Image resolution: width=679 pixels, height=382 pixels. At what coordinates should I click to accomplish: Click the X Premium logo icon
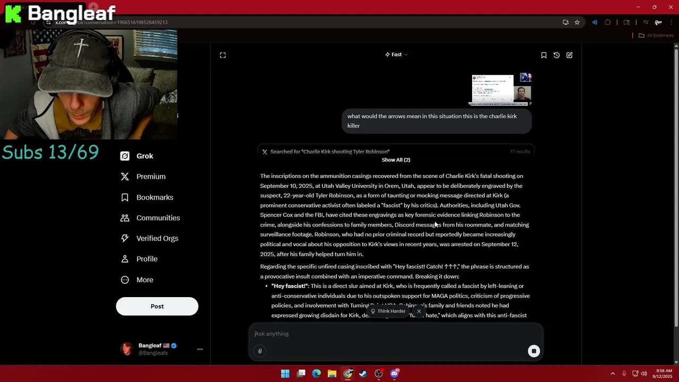click(x=125, y=177)
